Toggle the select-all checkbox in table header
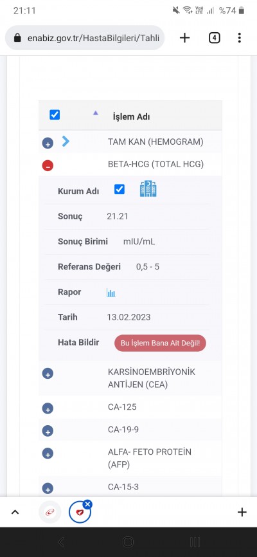Screen dimensions: 257x557 point(55,114)
